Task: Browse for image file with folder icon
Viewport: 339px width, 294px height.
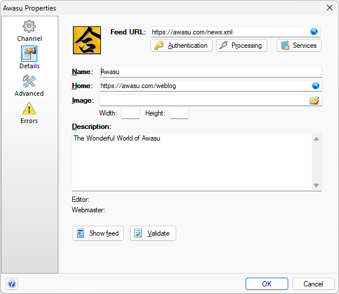Action: 314,100
